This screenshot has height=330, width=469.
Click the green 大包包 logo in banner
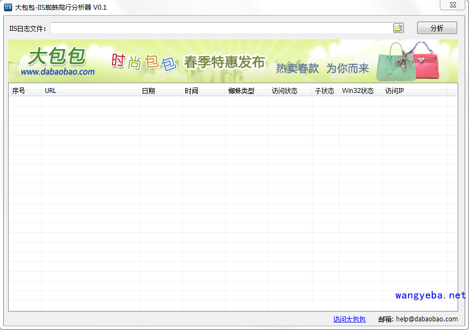click(57, 56)
